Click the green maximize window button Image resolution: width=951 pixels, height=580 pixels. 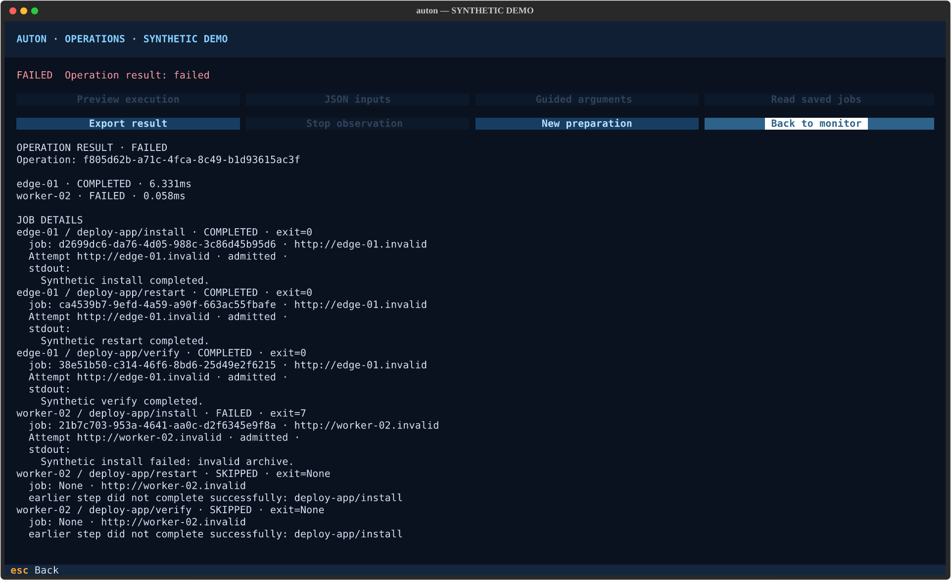35,11
